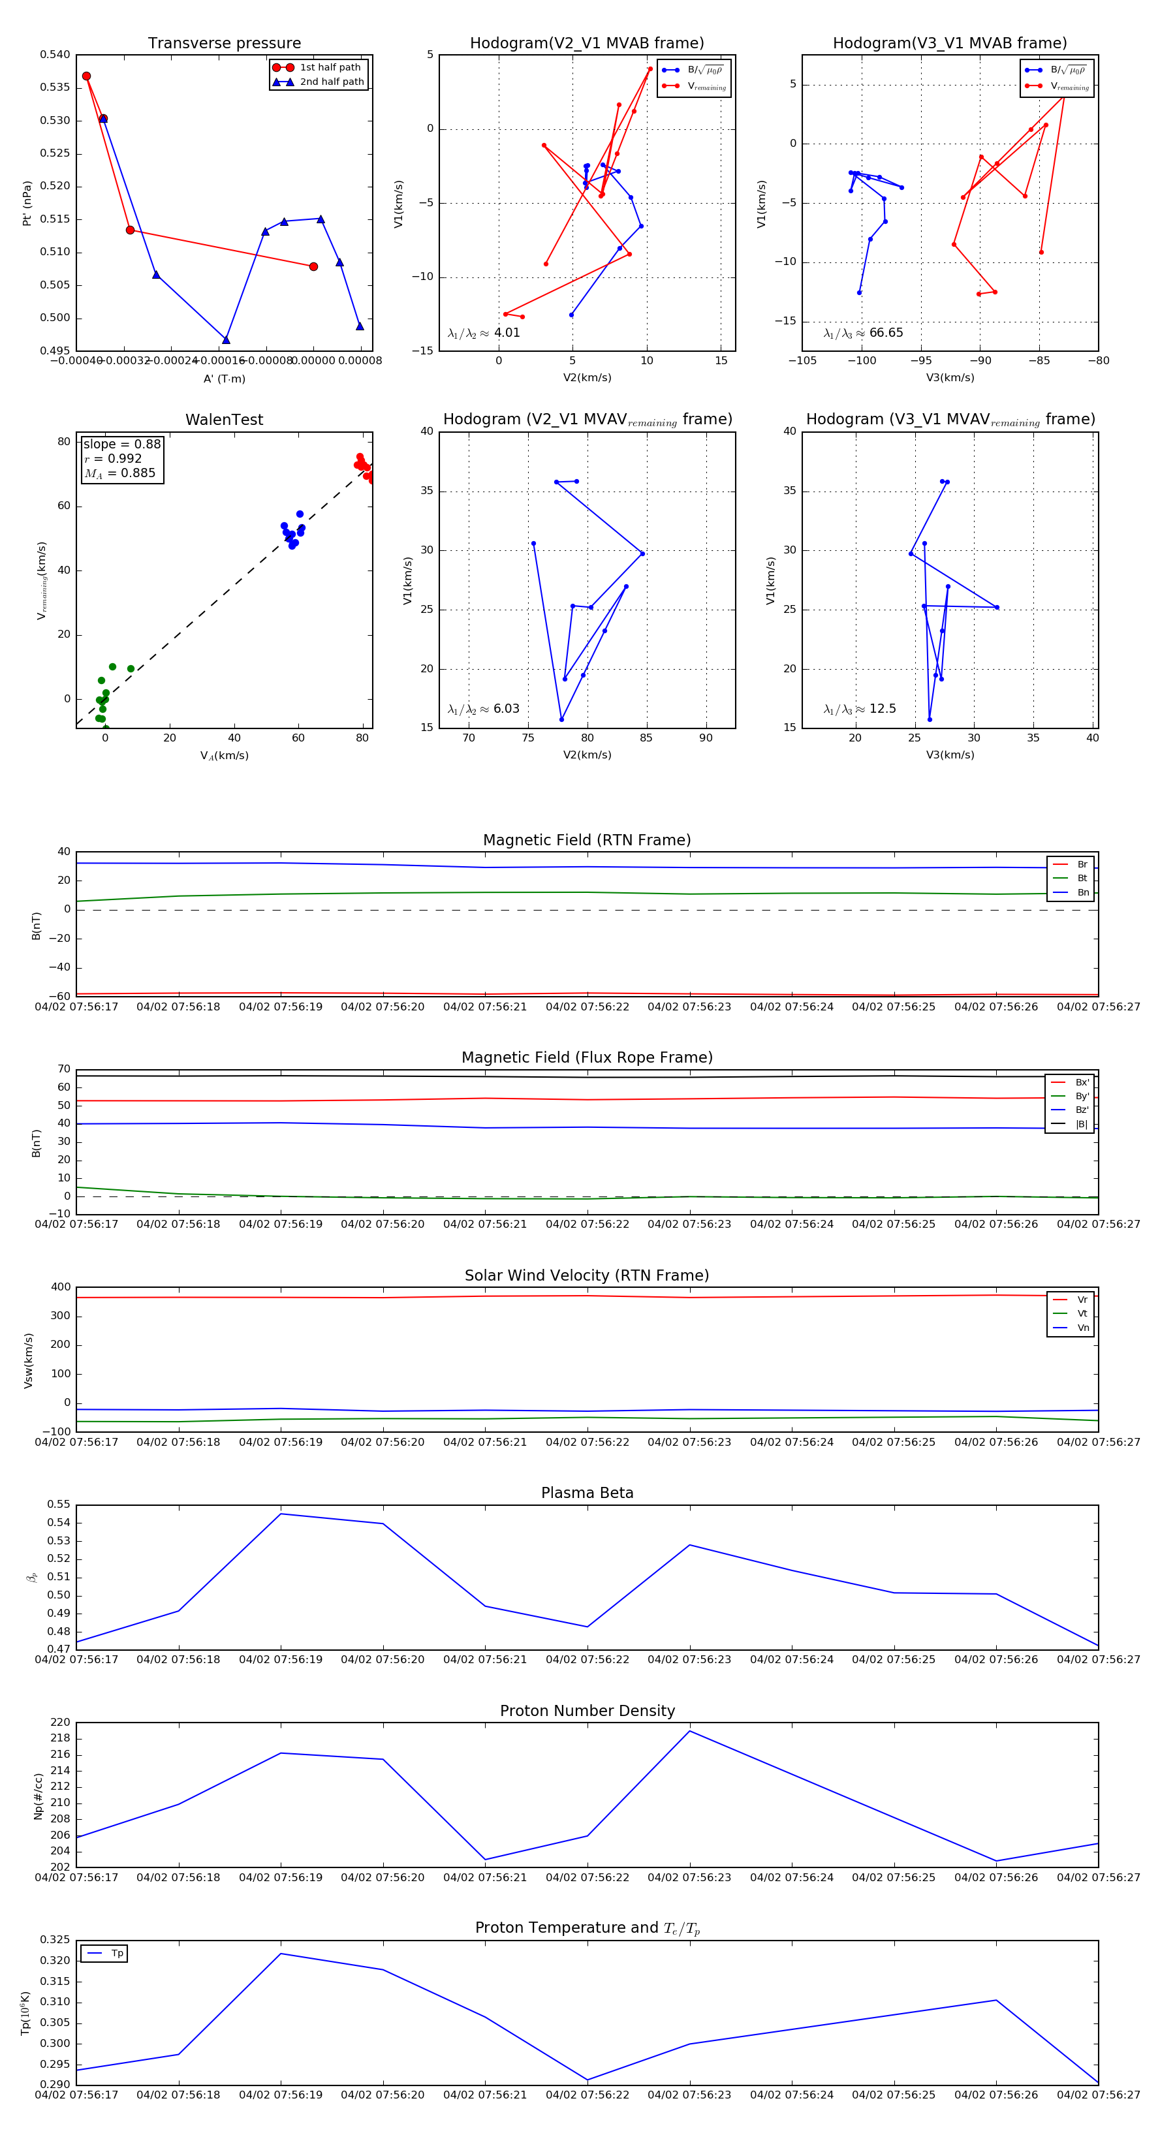Click the 'Bt' legend entry
Screen dimensions: 1175x2154
click(1071, 878)
